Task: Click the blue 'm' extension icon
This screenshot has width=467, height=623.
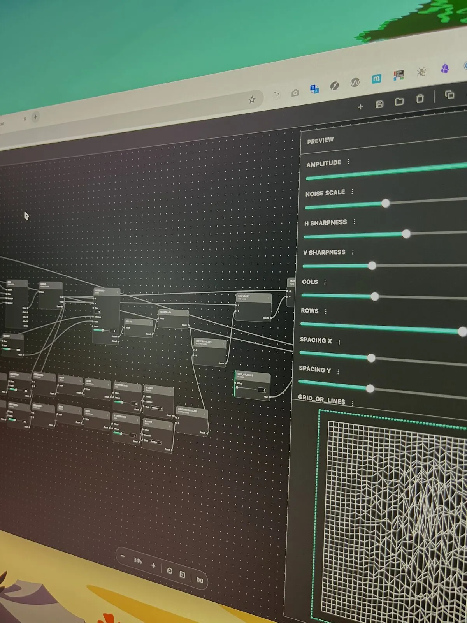Action: tap(376, 79)
